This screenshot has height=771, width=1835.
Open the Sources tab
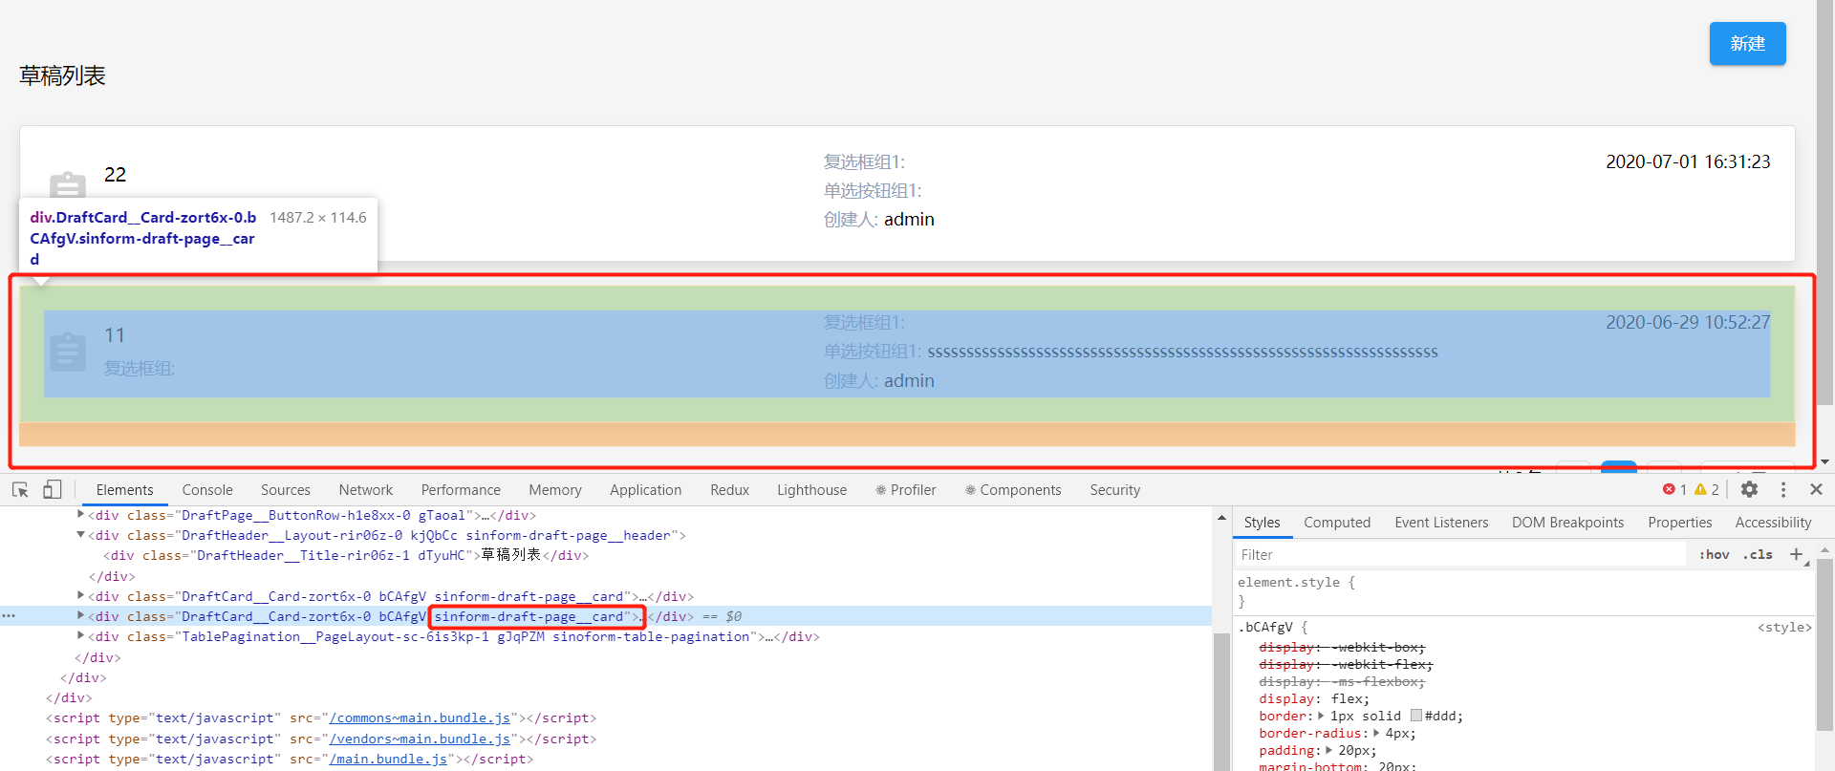click(x=286, y=490)
